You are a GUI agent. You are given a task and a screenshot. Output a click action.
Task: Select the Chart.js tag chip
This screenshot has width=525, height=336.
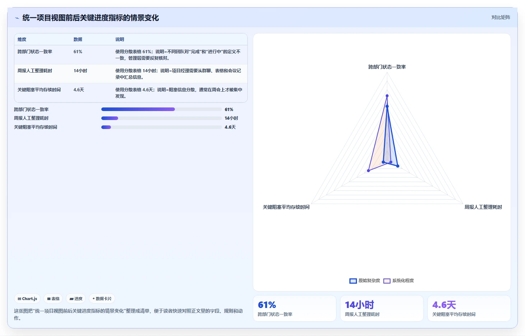[27, 299]
